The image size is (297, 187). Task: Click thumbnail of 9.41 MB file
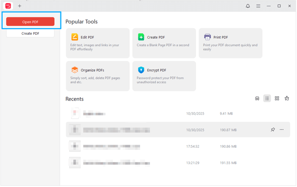75,113
